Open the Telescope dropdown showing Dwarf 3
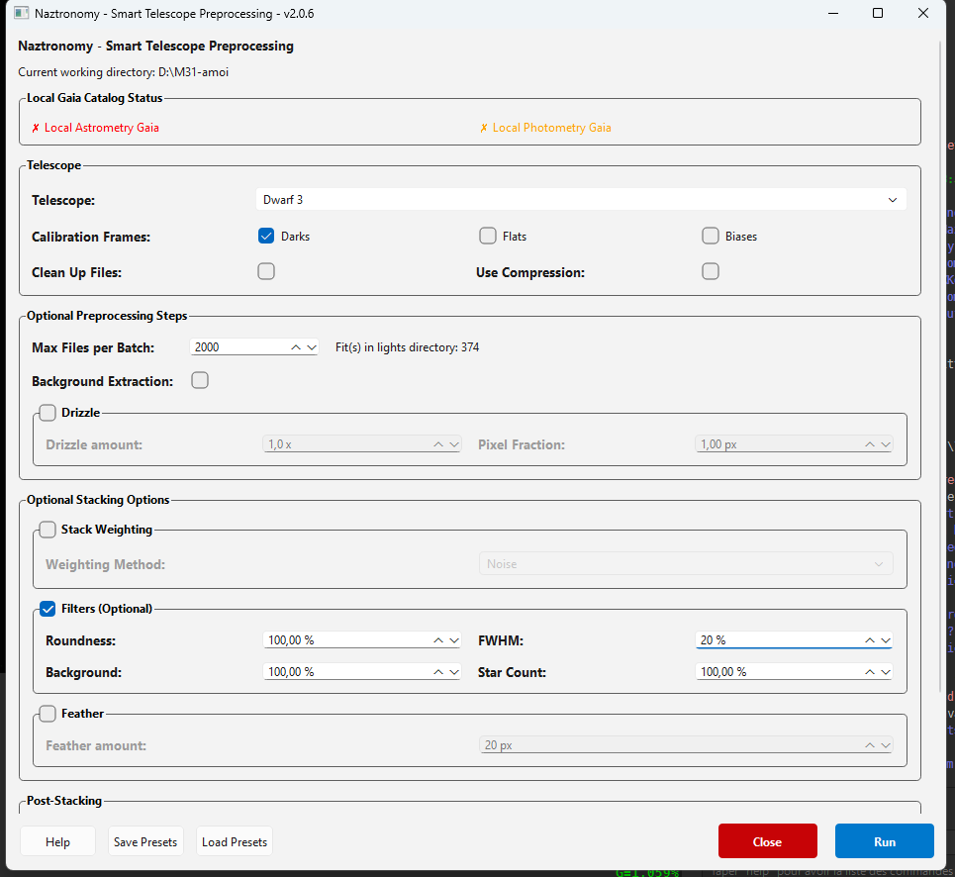Image resolution: width=955 pixels, height=877 pixels. (x=581, y=200)
